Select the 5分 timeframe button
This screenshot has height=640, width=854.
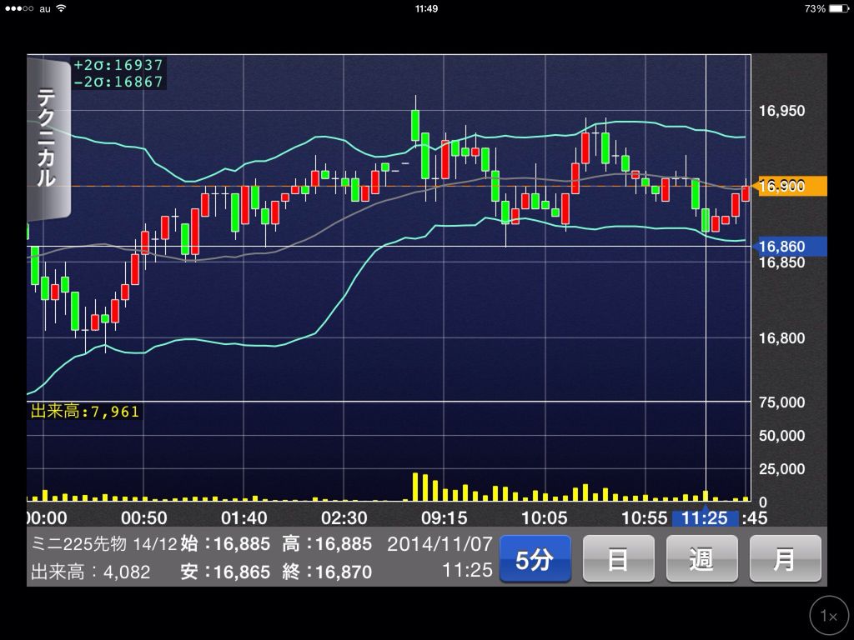(535, 559)
